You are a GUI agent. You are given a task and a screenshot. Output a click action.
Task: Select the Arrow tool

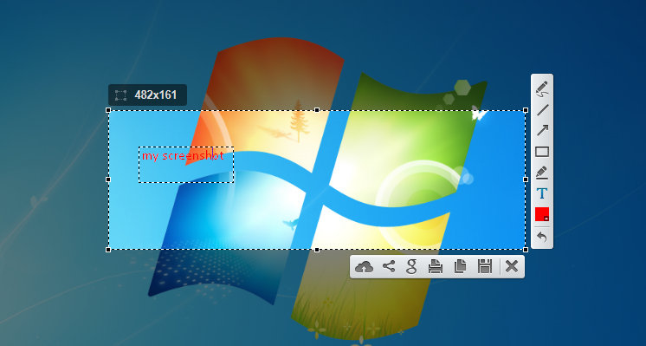coord(542,131)
